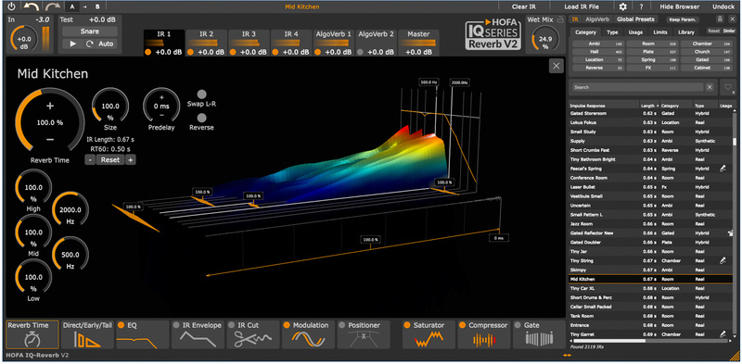Select the Jazz Room impulse response
742x364 pixels.
[651, 223]
